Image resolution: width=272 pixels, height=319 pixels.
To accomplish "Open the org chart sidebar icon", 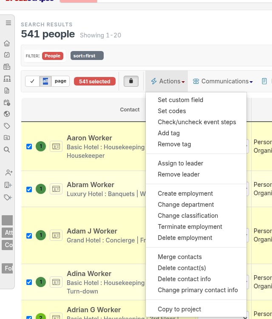I will [x=7, y=79].
